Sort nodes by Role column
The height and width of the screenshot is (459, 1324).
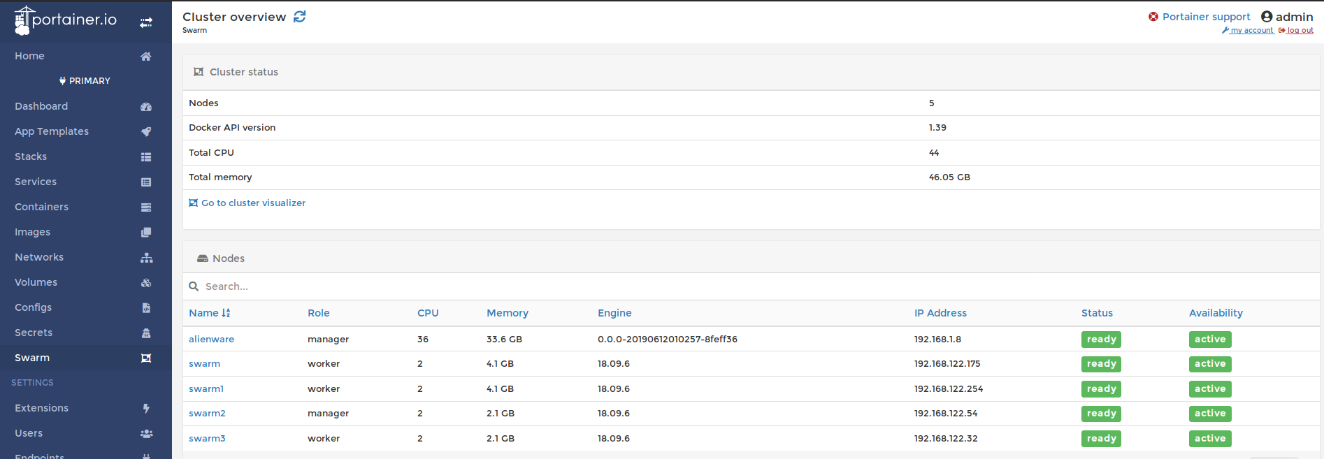(319, 314)
